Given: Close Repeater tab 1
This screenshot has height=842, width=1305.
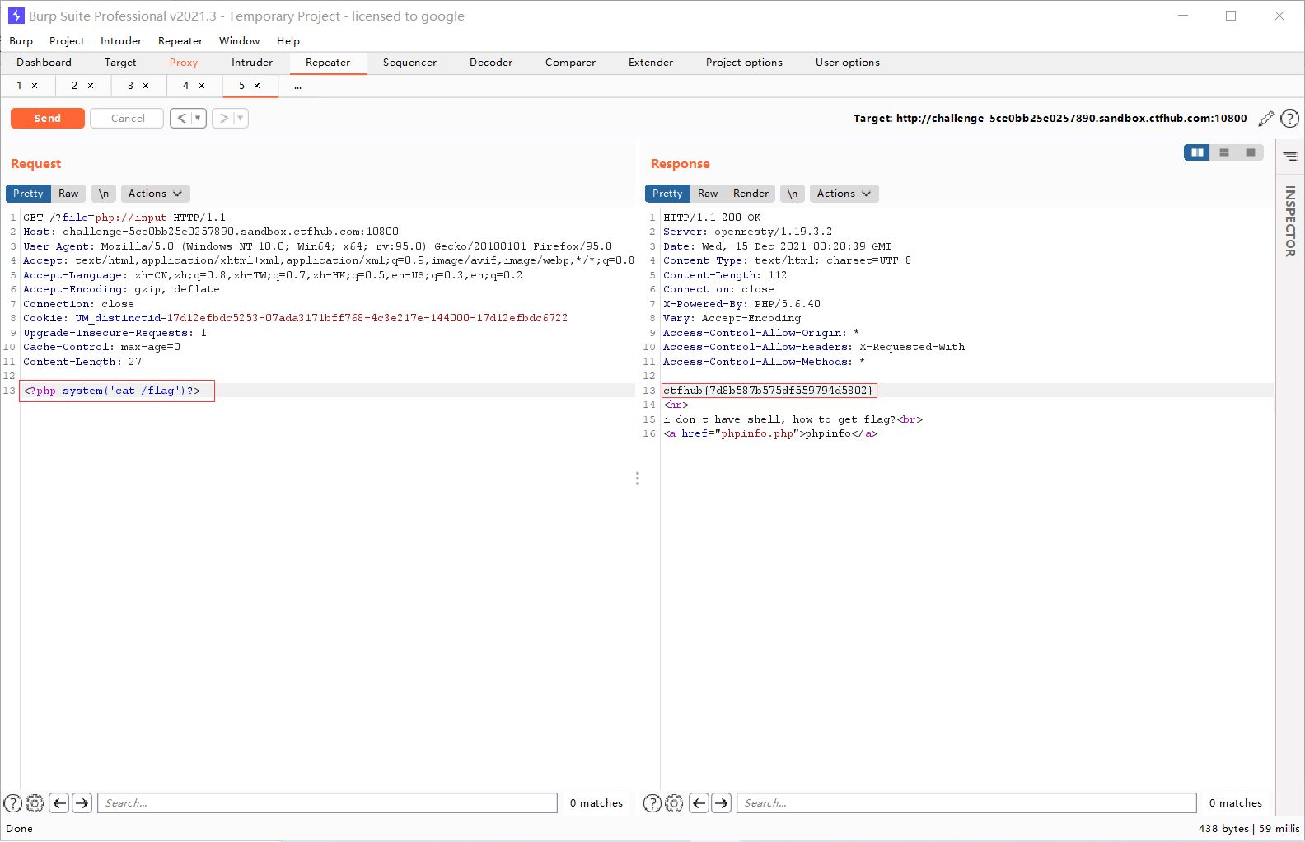Looking at the screenshot, I should (x=35, y=86).
